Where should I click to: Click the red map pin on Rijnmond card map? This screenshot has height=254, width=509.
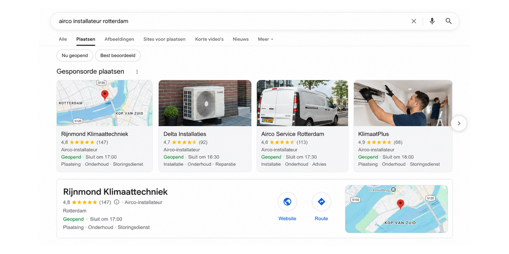click(104, 95)
